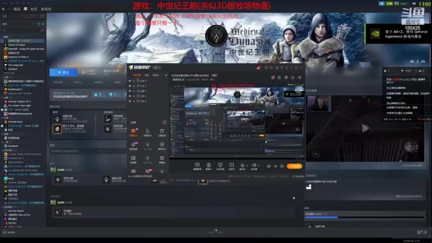The height and width of the screenshot is (243, 432).
Task: Add screen capture source in bottom toolbar
Action: [197, 166]
